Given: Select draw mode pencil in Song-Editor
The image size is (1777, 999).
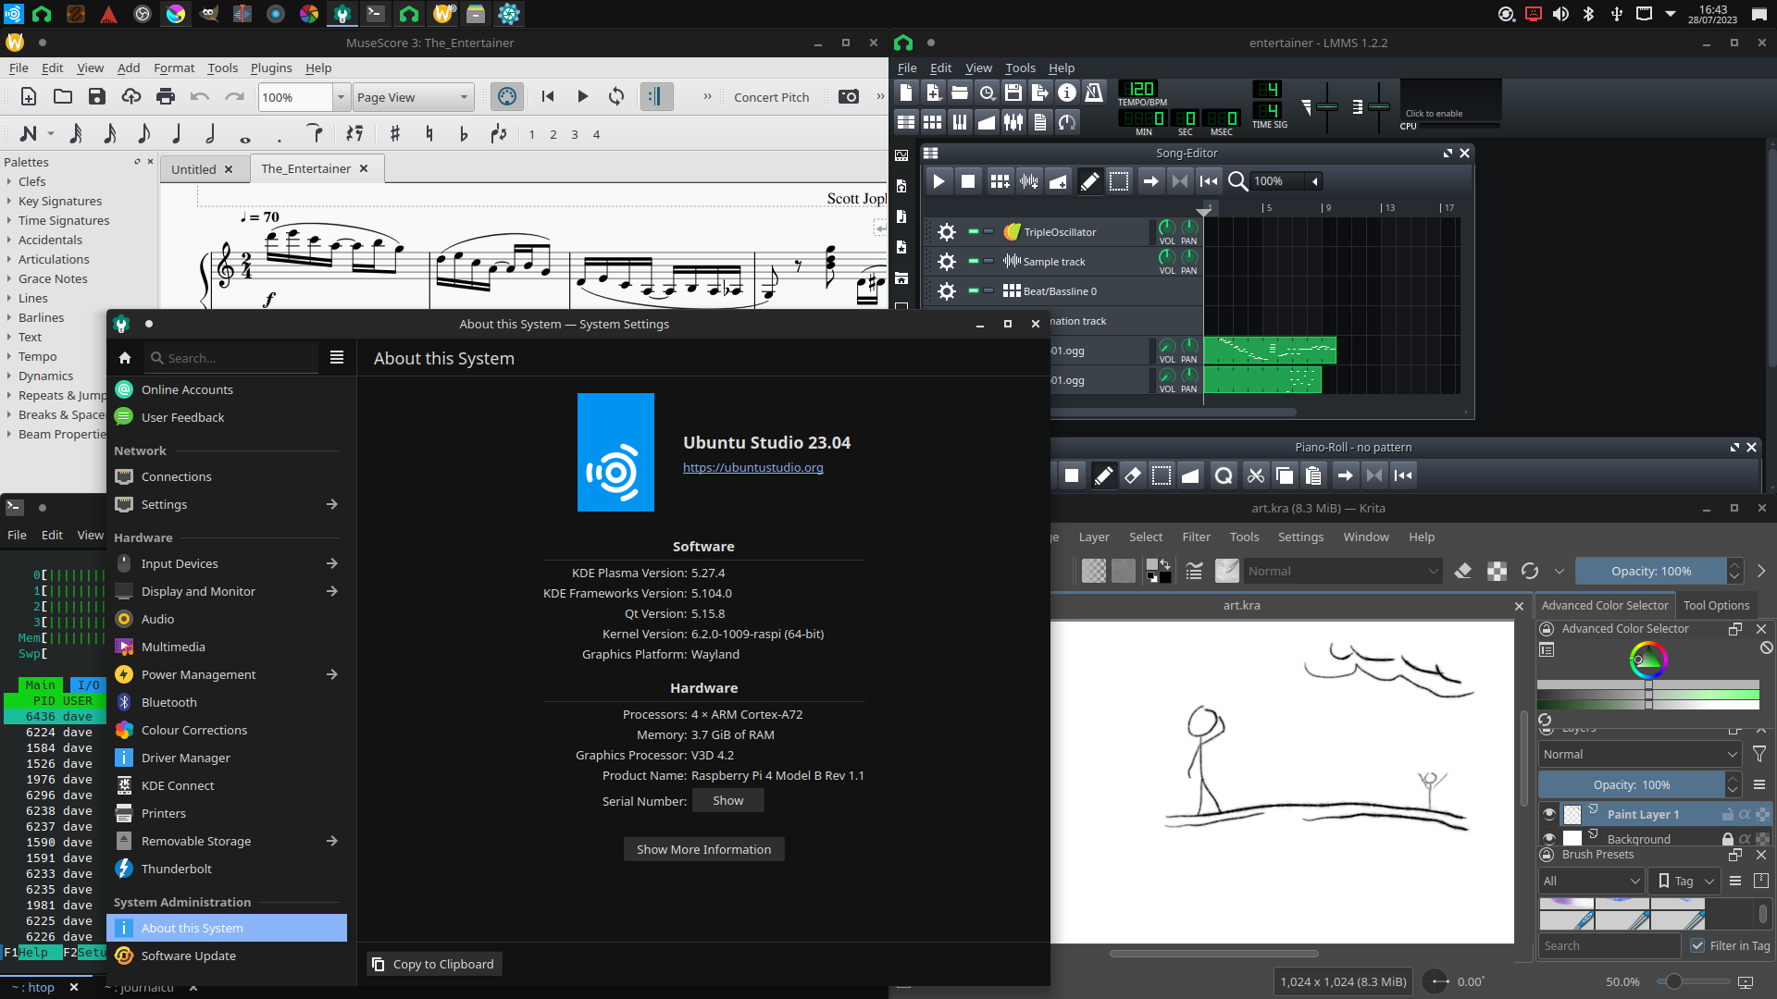Looking at the screenshot, I should 1090,181.
